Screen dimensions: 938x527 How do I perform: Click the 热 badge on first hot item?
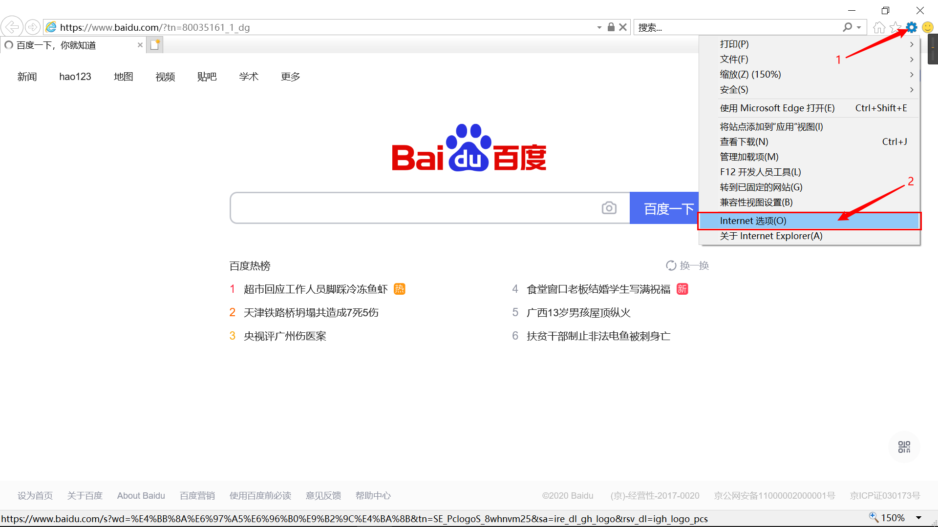400,289
